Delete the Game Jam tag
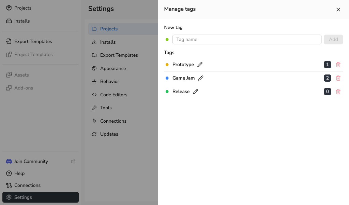The width and height of the screenshot is (349, 205). (338, 78)
